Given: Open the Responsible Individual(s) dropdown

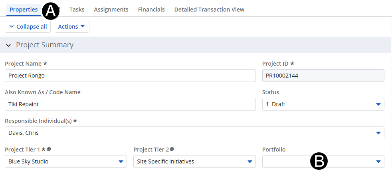Looking at the screenshot, I should 378,133.
